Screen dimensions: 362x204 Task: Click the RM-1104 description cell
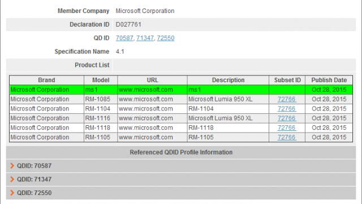pyautogui.click(x=228, y=109)
